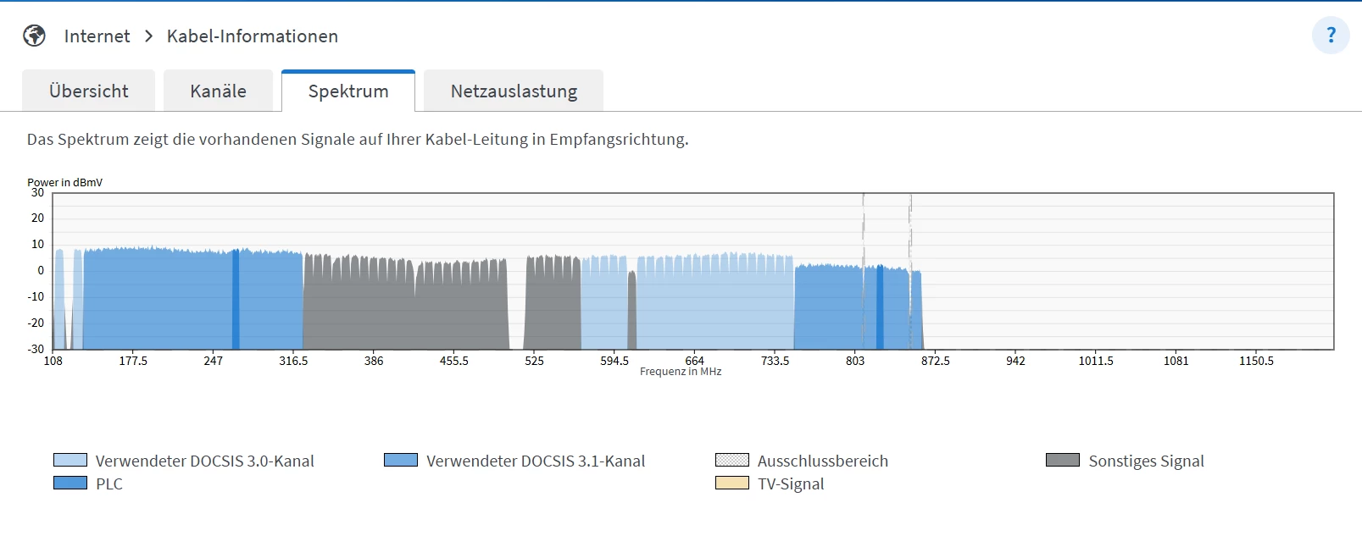The image size is (1362, 547).
Task: Click the Sonstiges Signal legend swatch
Action: 1063,460
